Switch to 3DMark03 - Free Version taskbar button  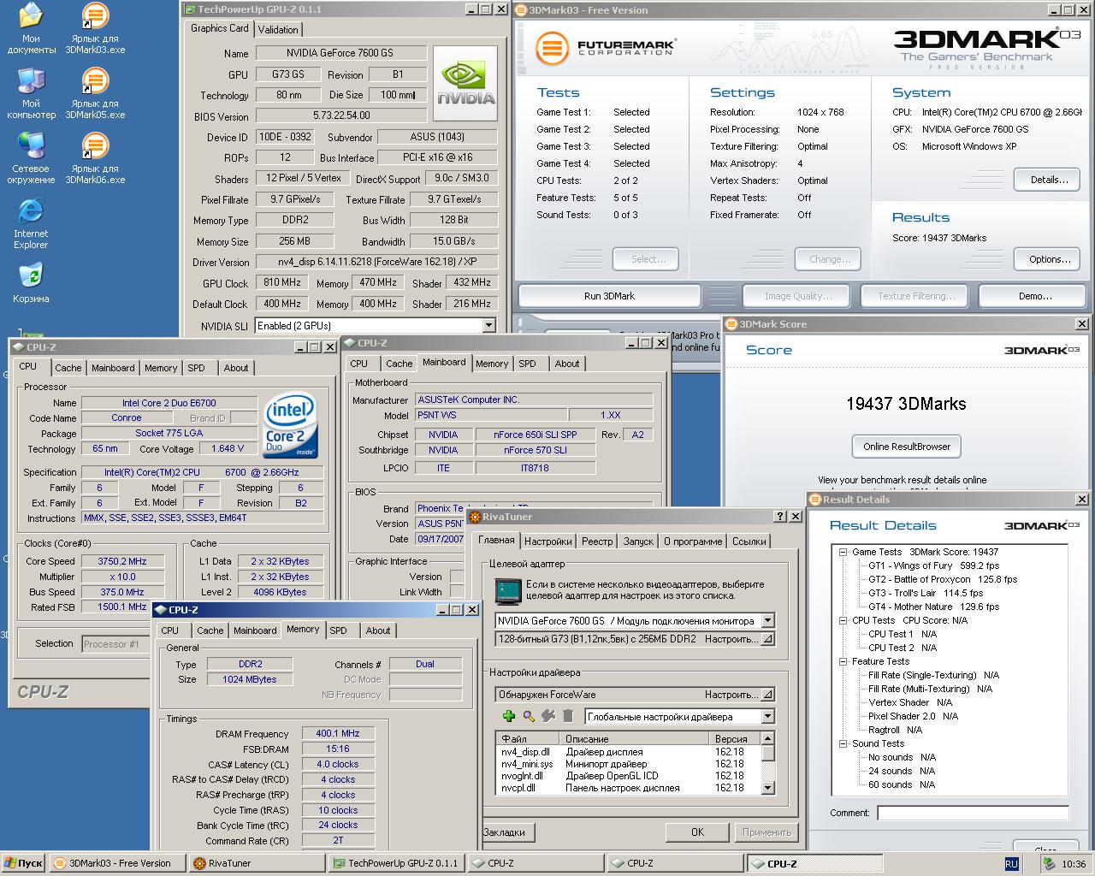click(118, 863)
